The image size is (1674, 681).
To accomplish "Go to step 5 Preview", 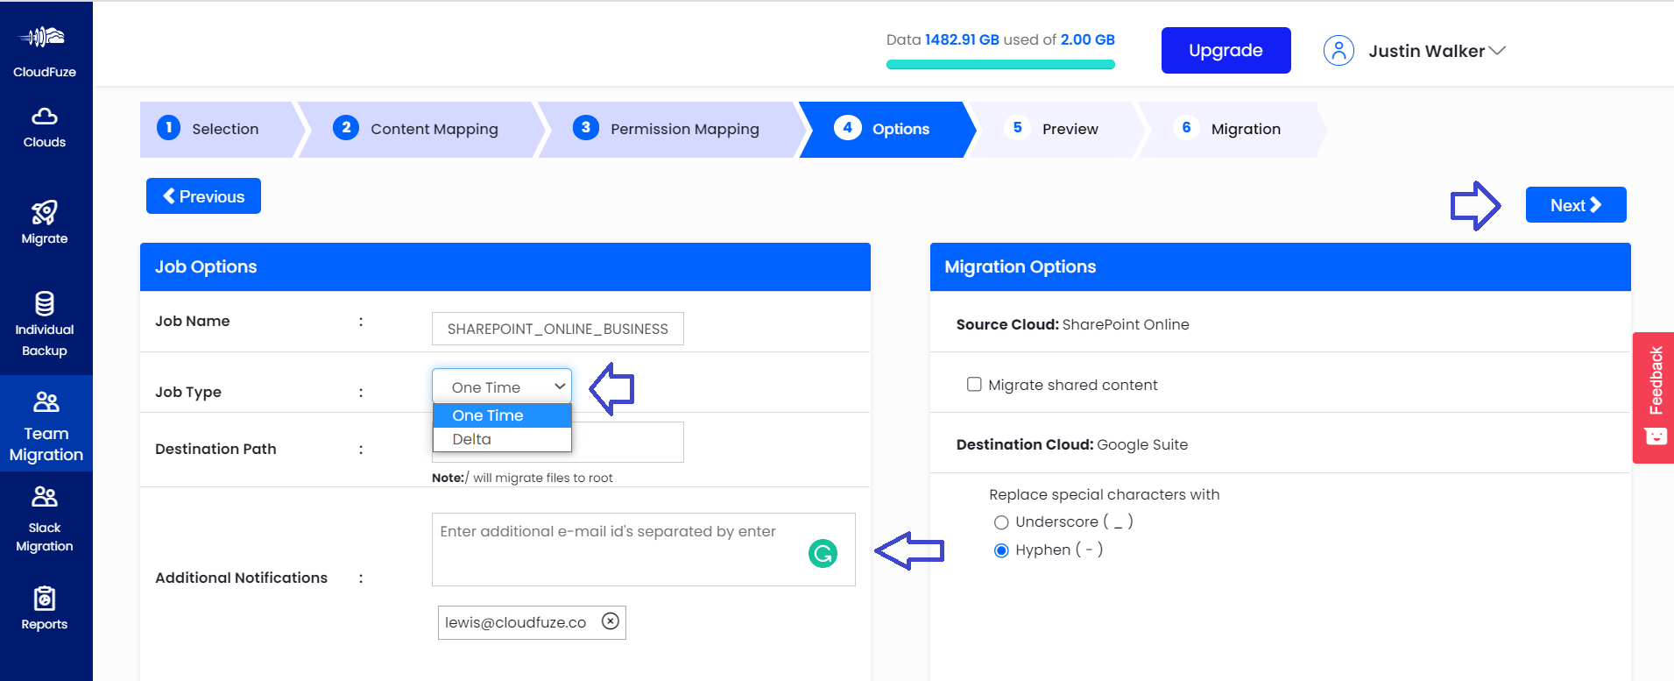I will point(1056,129).
